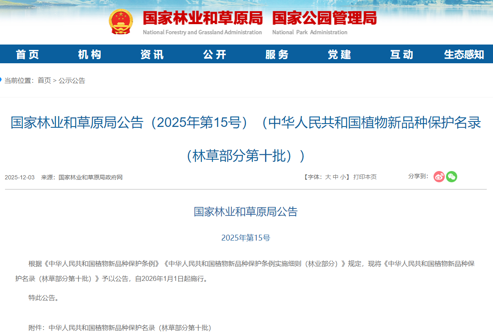Open the 机构 navigation menu item
The height and width of the screenshot is (335, 493).
coord(90,54)
